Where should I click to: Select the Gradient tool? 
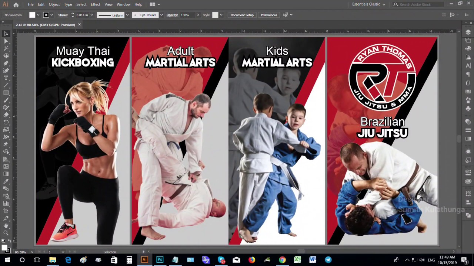pos(6,174)
